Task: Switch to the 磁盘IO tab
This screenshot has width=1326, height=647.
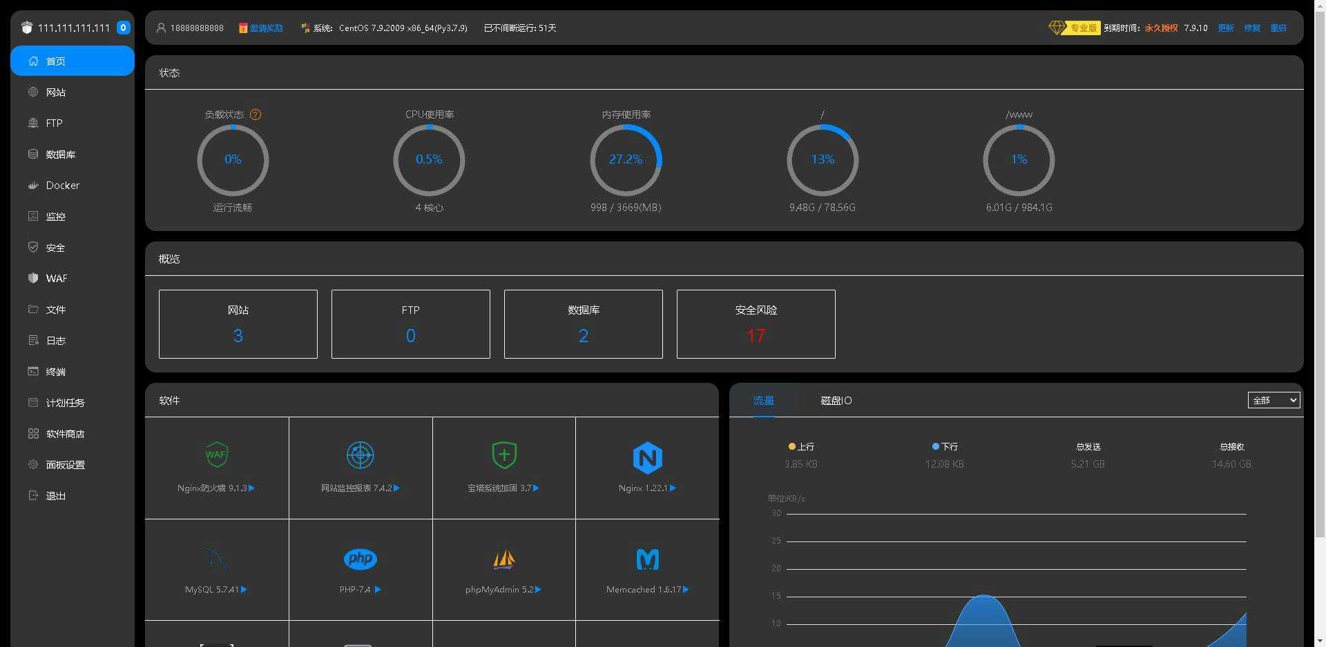Action: [x=836, y=401]
